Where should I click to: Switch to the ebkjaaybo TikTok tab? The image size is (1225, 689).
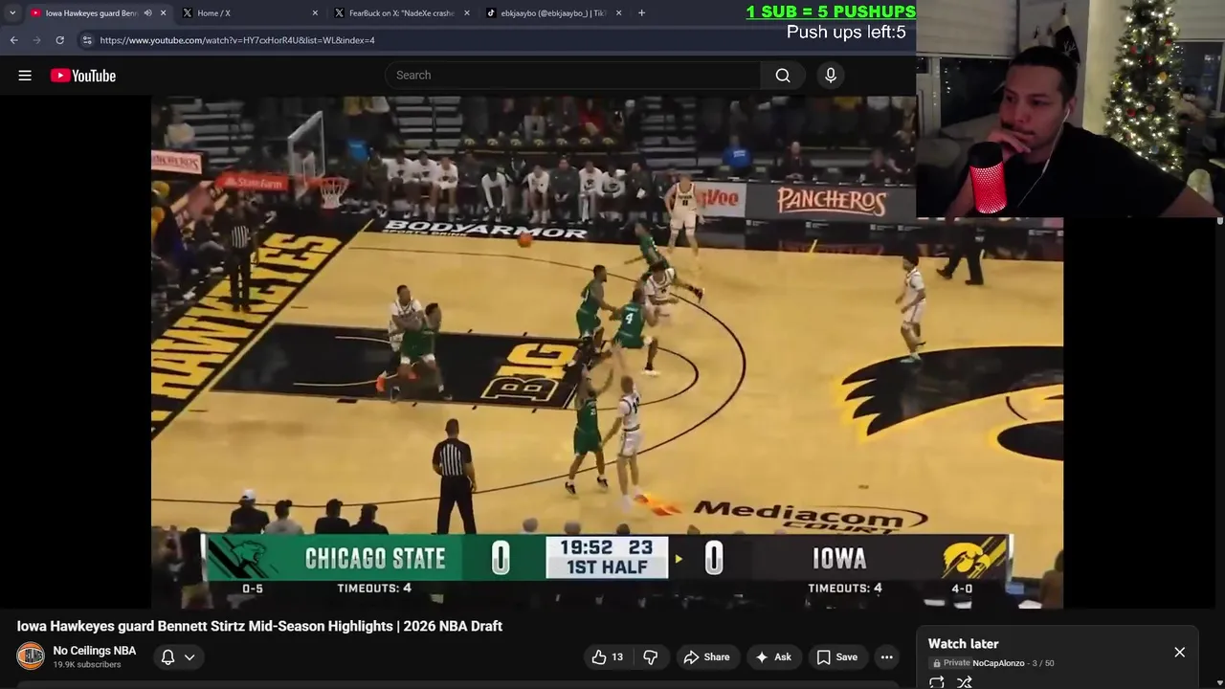(553, 13)
